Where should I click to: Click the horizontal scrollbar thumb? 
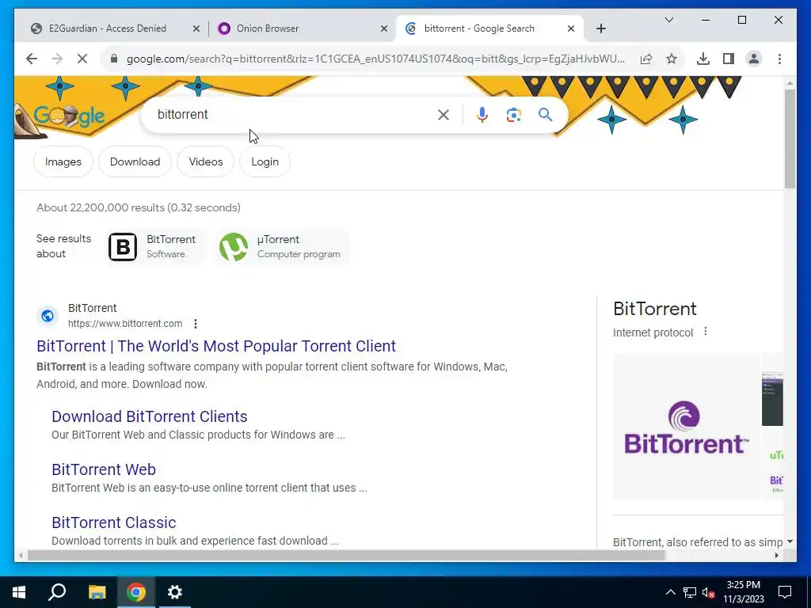pyautogui.click(x=345, y=555)
